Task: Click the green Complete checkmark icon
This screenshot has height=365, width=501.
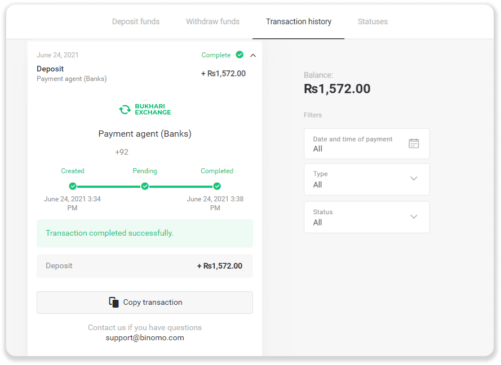Action: click(x=240, y=55)
